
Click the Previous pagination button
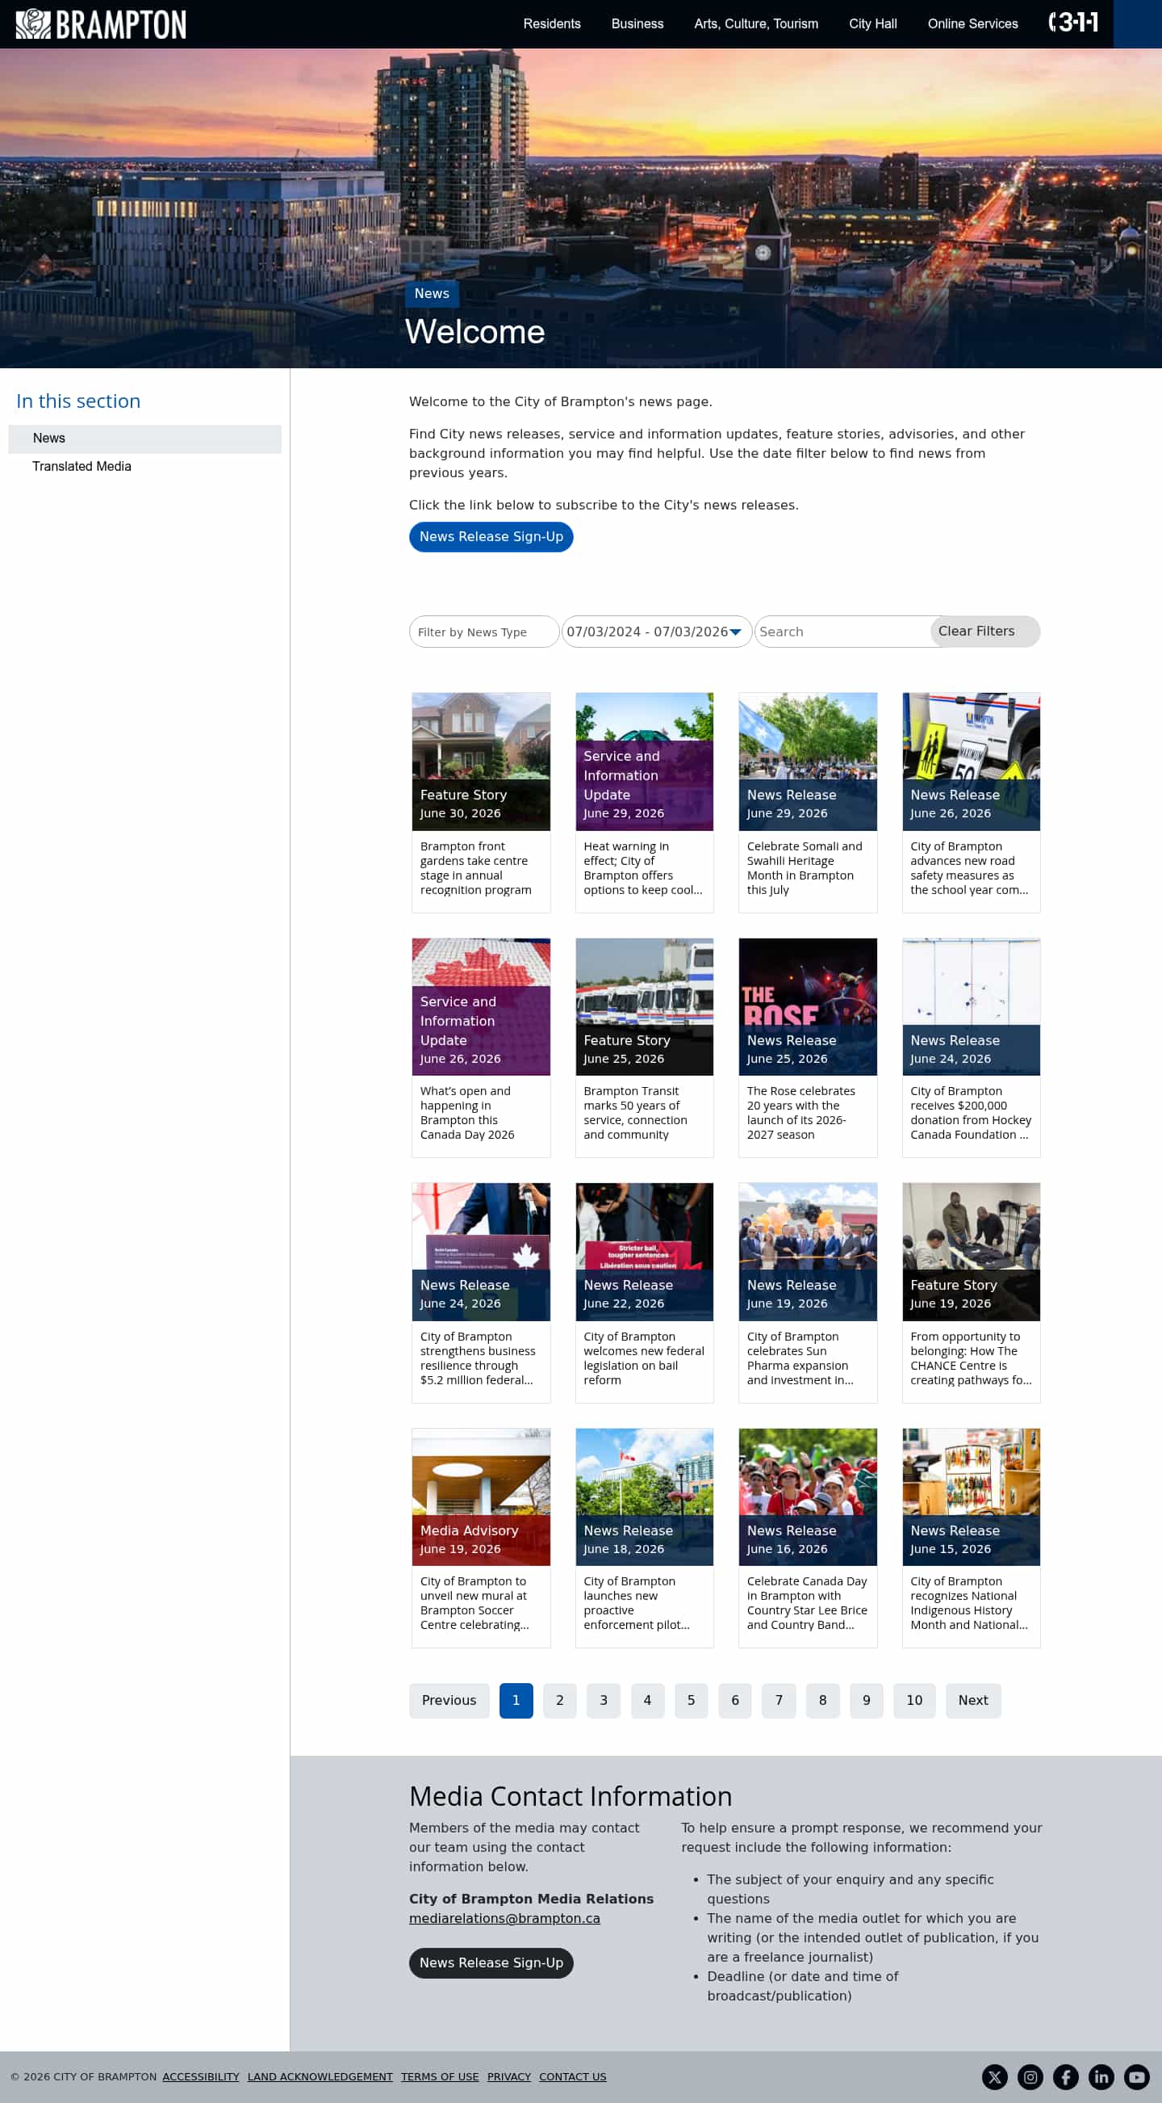(449, 1701)
